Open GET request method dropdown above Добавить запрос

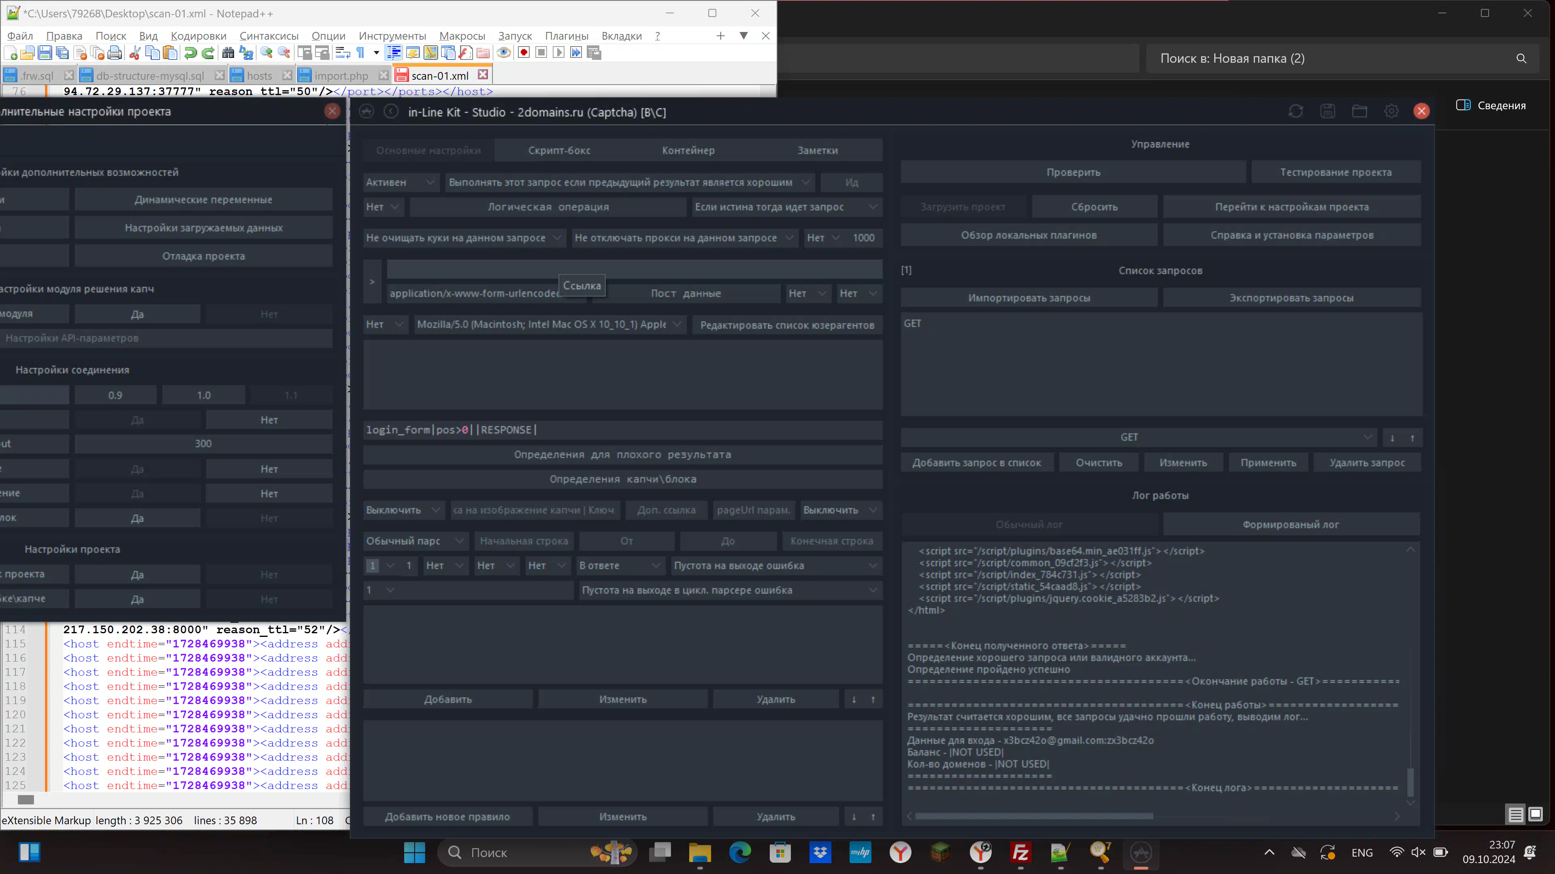pyautogui.click(x=1138, y=437)
